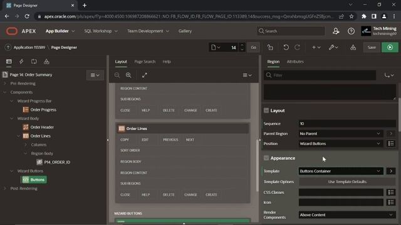Open Team Development menu
Screen dimensions: 401x225
148,31
